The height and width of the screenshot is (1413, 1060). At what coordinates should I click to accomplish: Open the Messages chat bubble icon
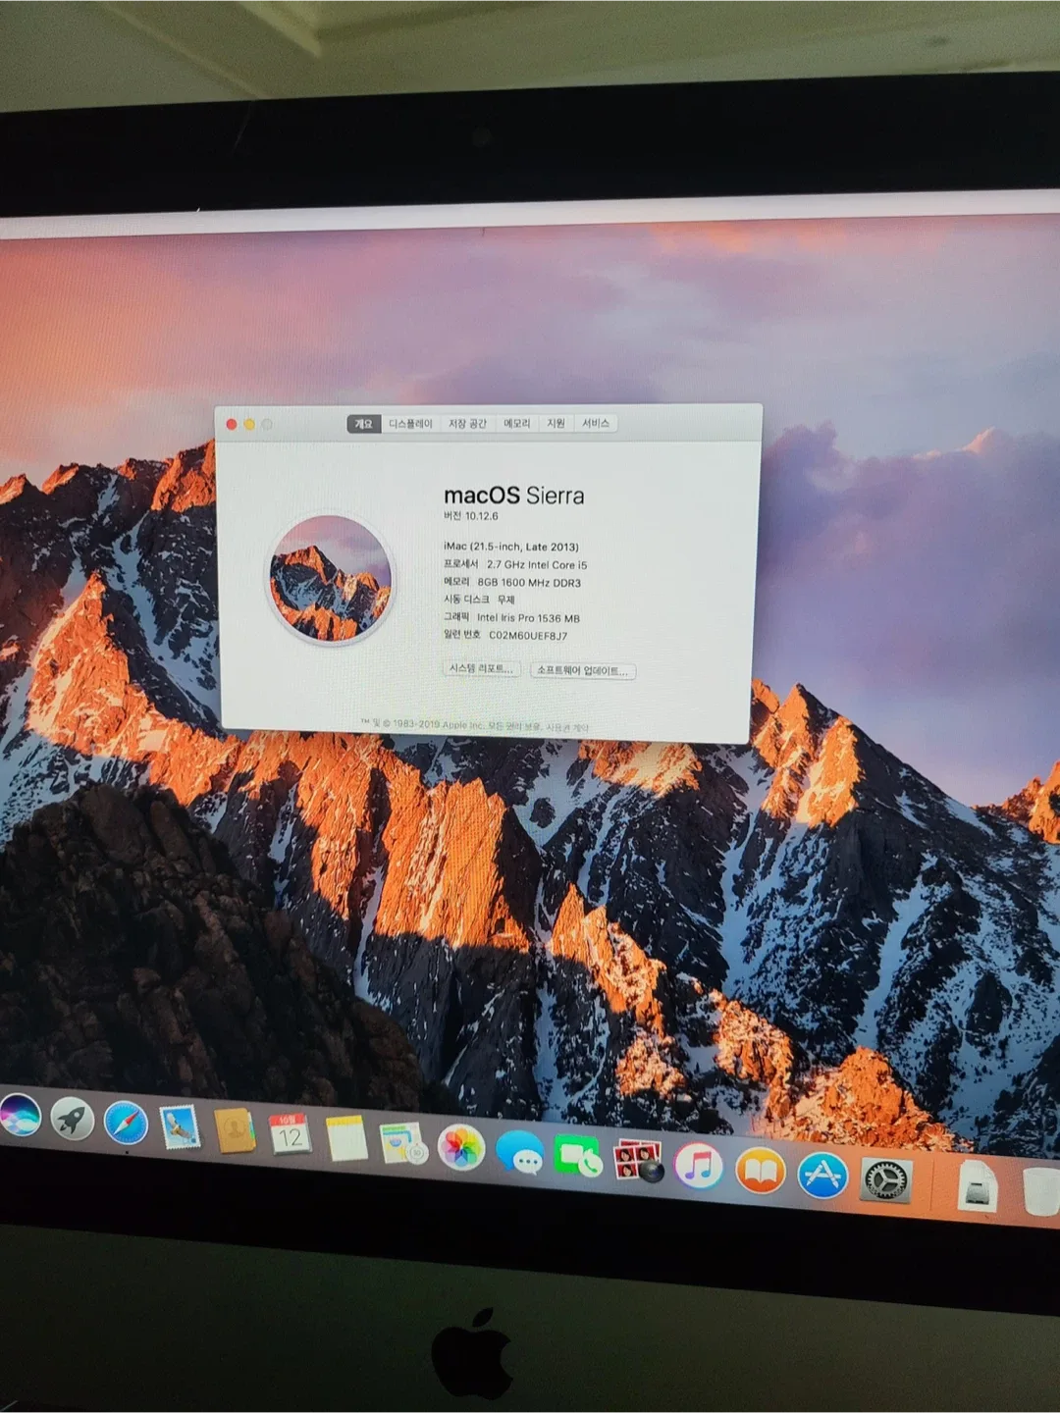[519, 1151]
